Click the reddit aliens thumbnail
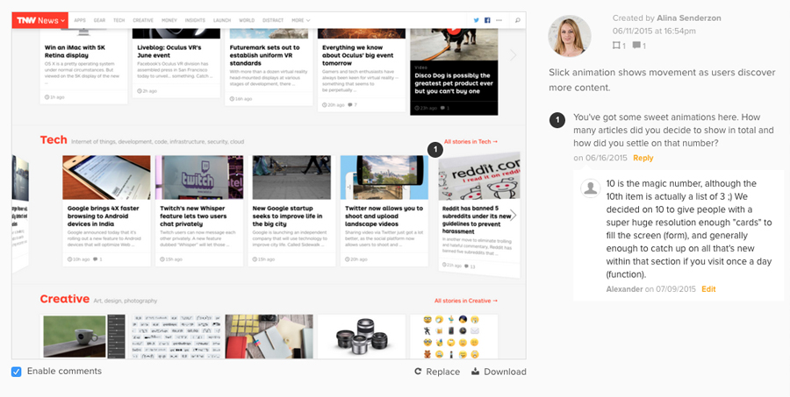The width and height of the screenshot is (790, 397). point(479,177)
